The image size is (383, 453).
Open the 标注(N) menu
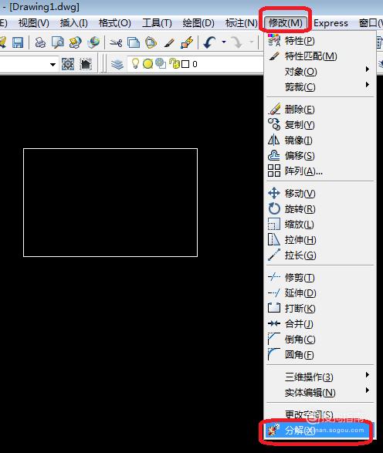coord(242,23)
